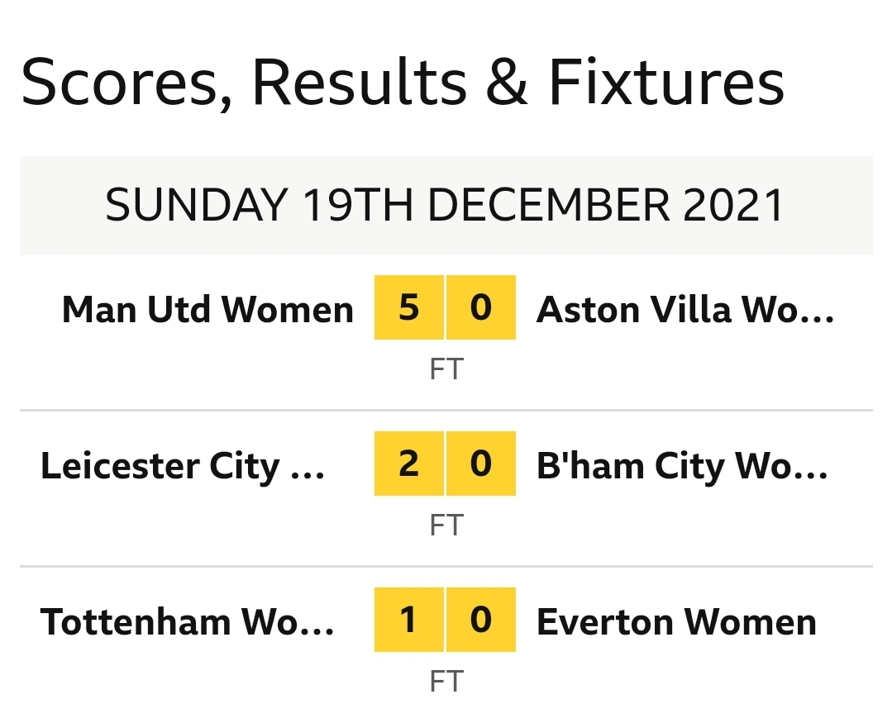This screenshot has height=718, width=892.
Task: Open the B'ham City Women team link
Action: [x=682, y=466]
